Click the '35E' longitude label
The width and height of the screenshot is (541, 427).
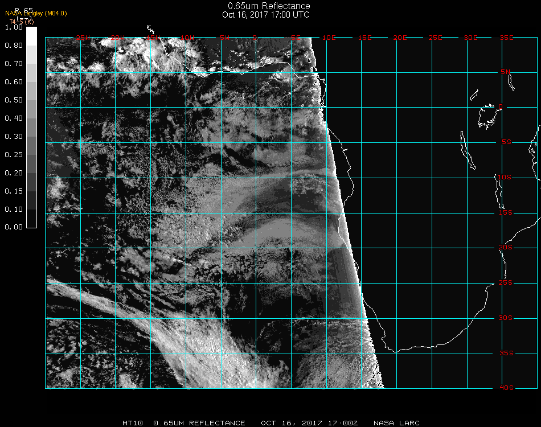click(x=506, y=38)
